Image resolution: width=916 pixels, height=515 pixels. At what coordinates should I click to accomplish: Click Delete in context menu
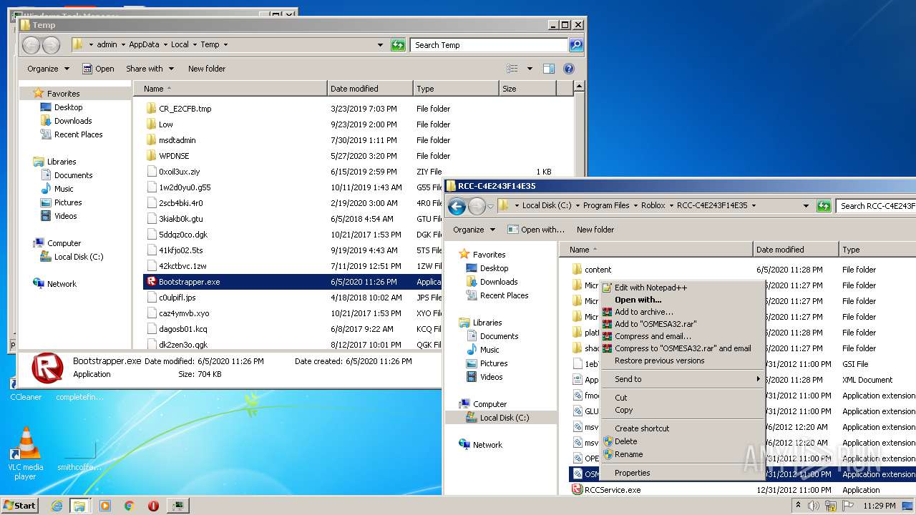tap(625, 441)
